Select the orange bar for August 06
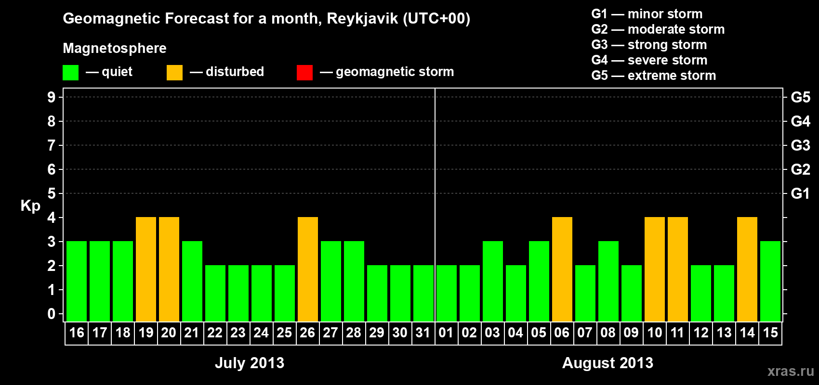This screenshot has width=819, height=385. pyautogui.click(x=562, y=269)
